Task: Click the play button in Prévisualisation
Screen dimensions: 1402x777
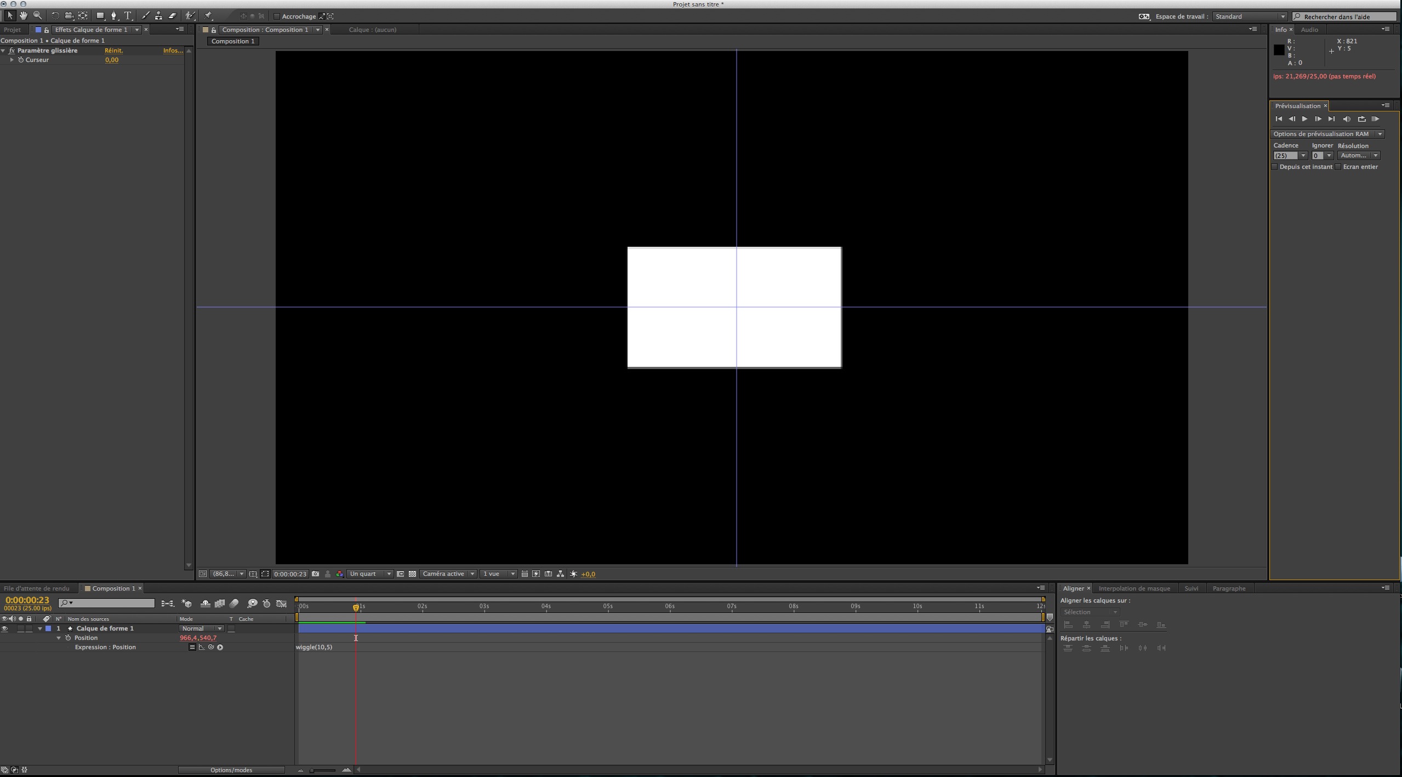Action: click(1304, 119)
